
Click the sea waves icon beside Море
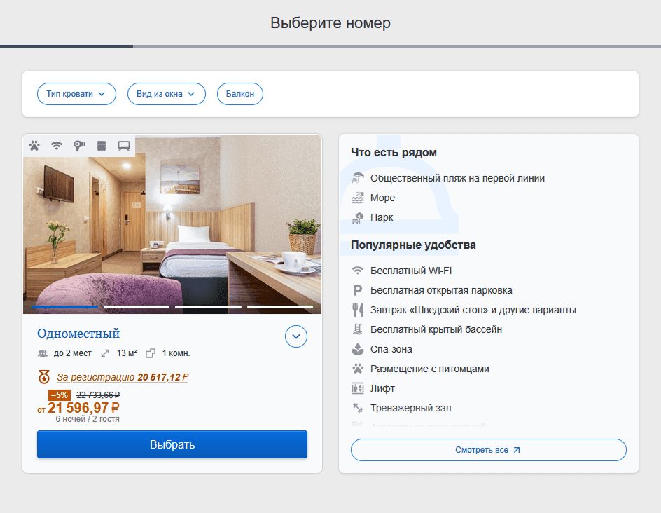click(x=358, y=198)
